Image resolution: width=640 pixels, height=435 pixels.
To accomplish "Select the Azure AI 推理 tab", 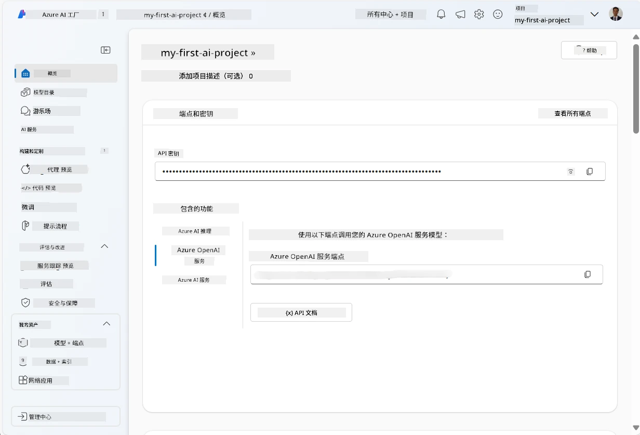I will (195, 231).
